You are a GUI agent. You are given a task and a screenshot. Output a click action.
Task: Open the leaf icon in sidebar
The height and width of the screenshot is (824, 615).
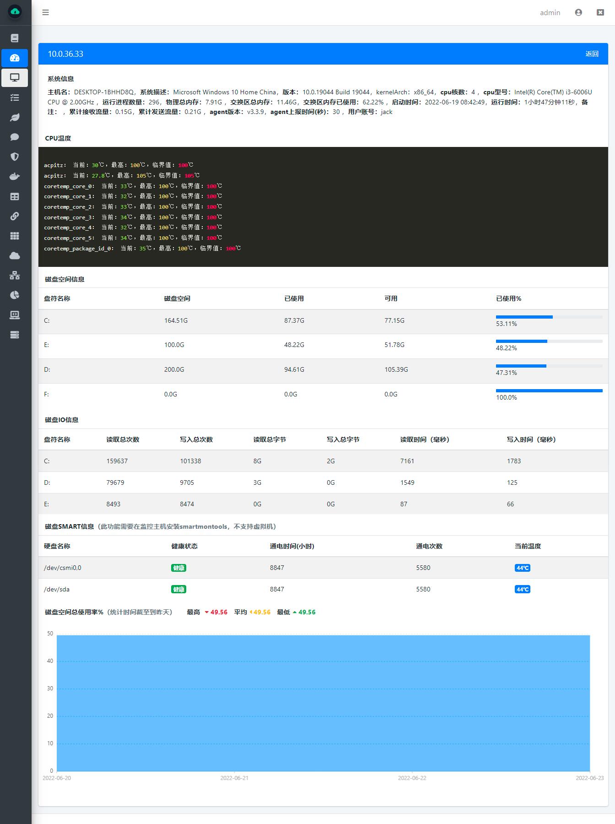click(15, 117)
